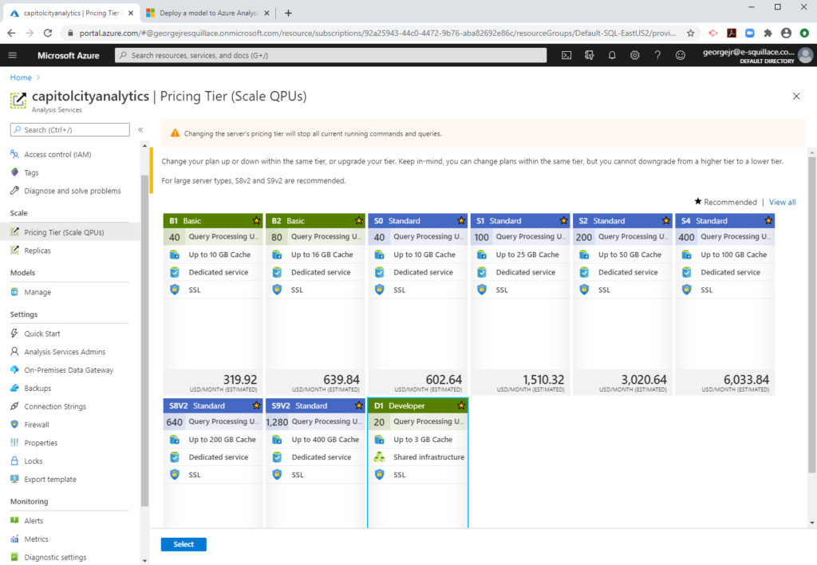Viewport: 817px width, 565px height.
Task: Toggle the recommended star on S0 Standard tier
Action: [460, 220]
